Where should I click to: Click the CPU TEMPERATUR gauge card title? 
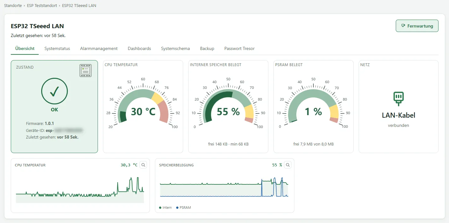point(121,65)
